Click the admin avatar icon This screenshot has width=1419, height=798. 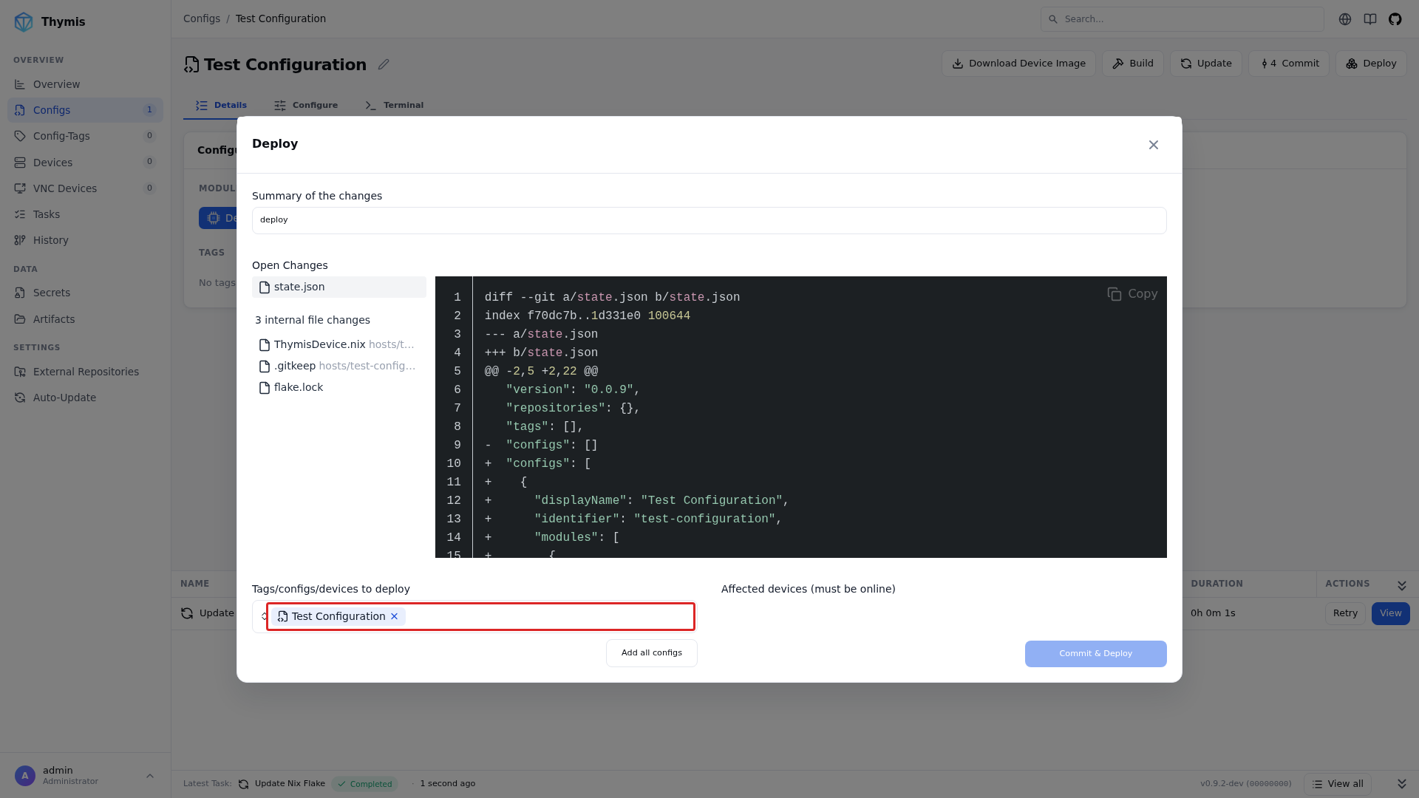(25, 776)
